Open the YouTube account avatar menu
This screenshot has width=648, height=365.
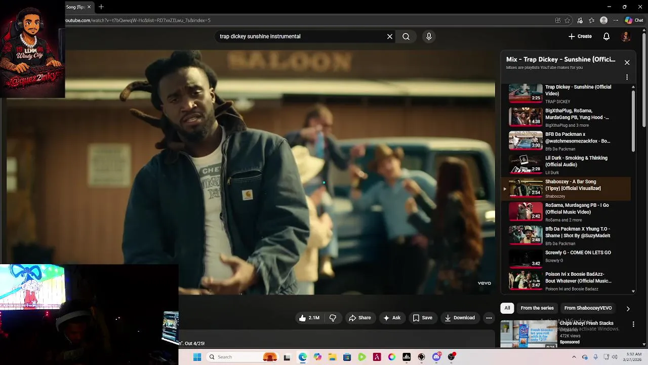[626, 36]
